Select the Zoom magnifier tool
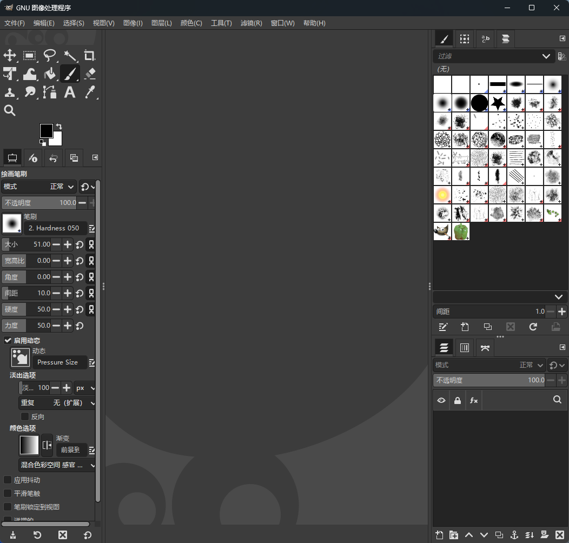This screenshot has width=569, height=543. click(x=10, y=110)
